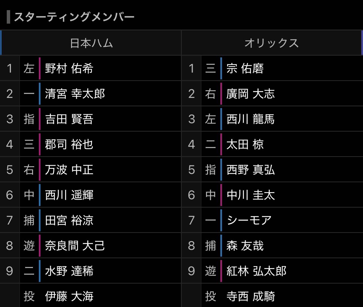Select Orix leadoff 宗 佑磨

pyautogui.click(x=245, y=68)
